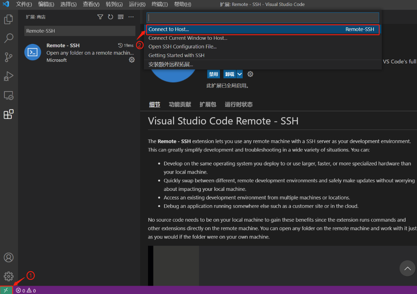Click the Remote - SSH list item gear
Viewport: 417px width, 294px height.
coord(132,60)
